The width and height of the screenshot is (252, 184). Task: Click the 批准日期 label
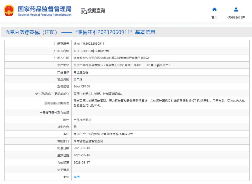tap(63, 148)
